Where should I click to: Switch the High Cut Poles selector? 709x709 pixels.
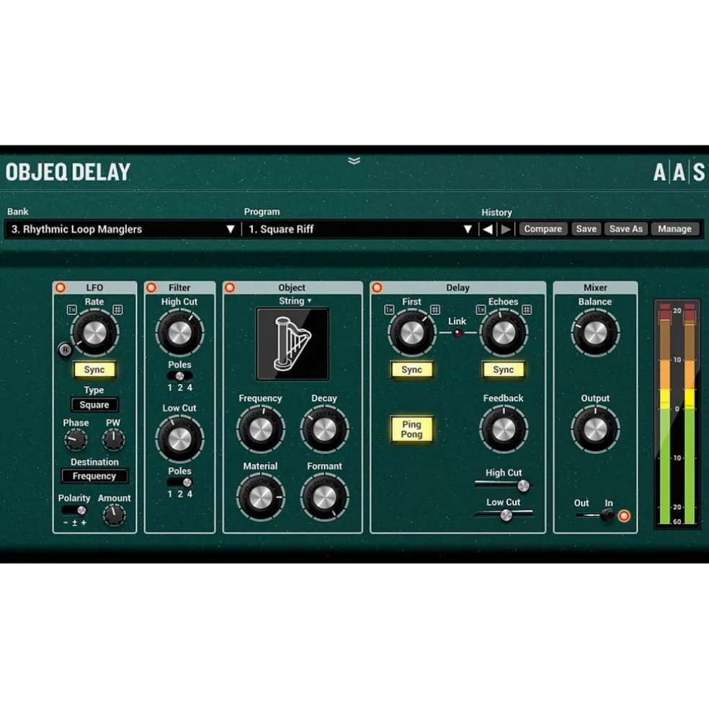pos(180,376)
